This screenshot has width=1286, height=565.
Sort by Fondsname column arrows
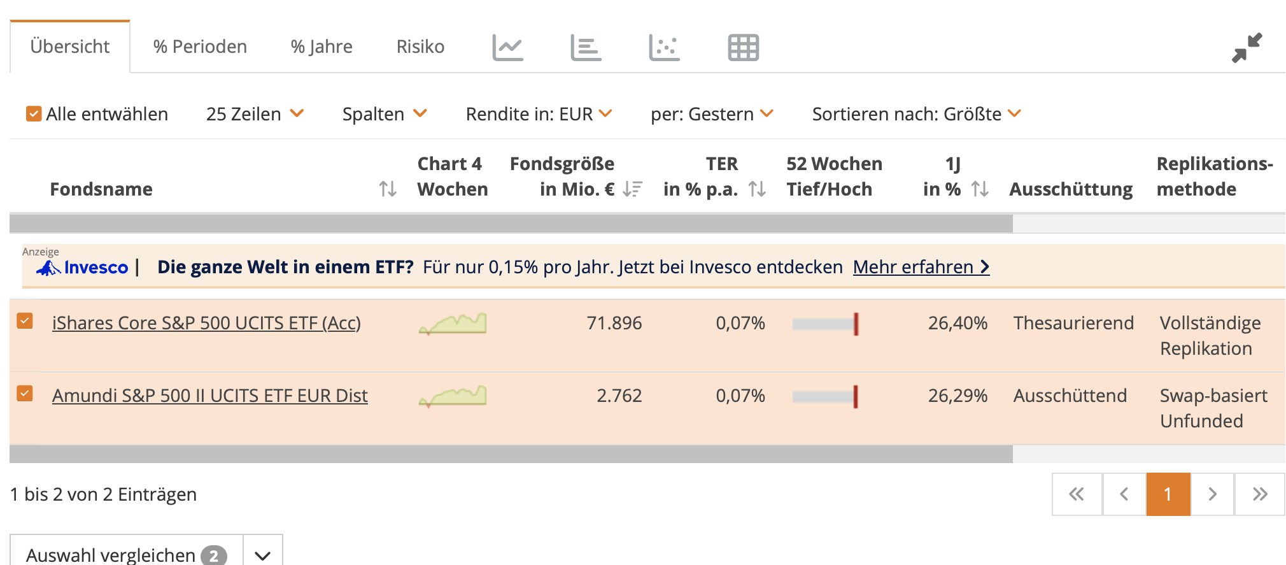click(388, 189)
